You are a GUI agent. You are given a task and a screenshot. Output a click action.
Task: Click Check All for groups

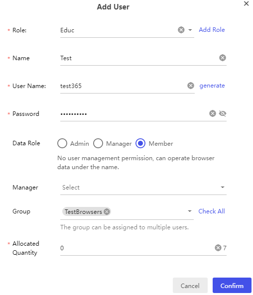[x=212, y=211]
